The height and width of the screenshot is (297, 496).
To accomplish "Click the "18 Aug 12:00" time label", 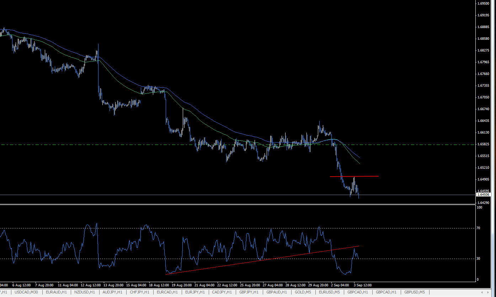I will (x=159, y=285).
